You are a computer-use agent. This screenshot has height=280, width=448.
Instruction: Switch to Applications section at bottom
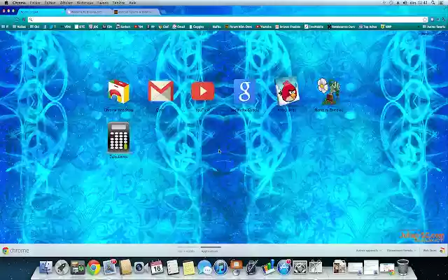(x=210, y=251)
